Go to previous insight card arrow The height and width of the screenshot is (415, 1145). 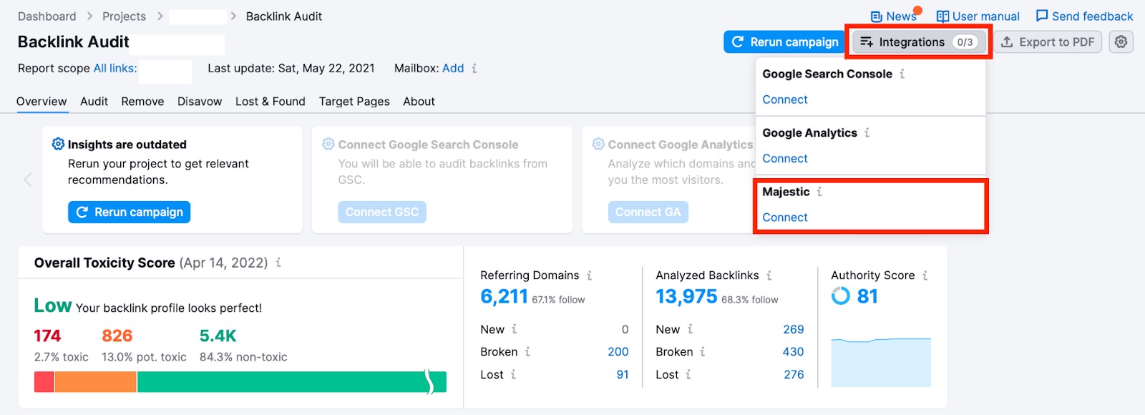click(28, 180)
